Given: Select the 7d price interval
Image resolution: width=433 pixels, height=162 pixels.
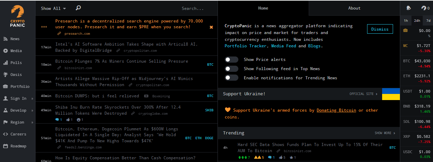Looking at the screenshot, I should coord(428,20).
